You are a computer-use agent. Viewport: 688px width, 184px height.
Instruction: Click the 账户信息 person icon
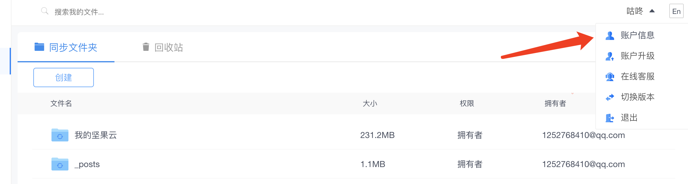coord(610,36)
